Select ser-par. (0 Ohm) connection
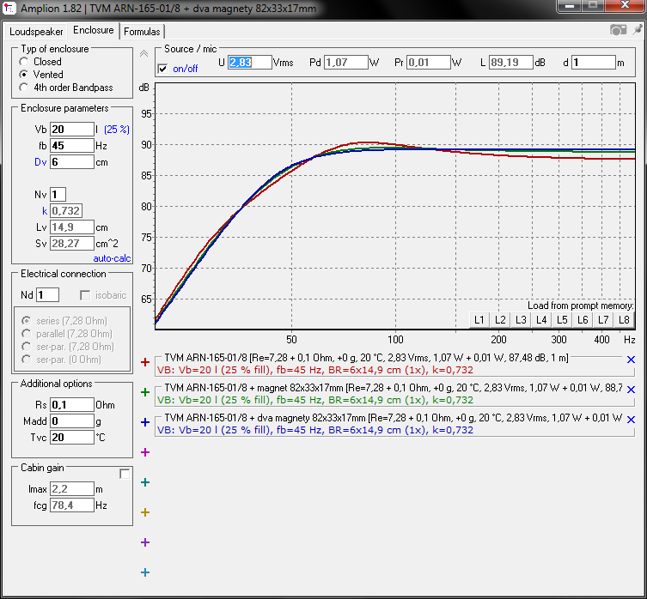647x599 pixels. click(x=27, y=359)
